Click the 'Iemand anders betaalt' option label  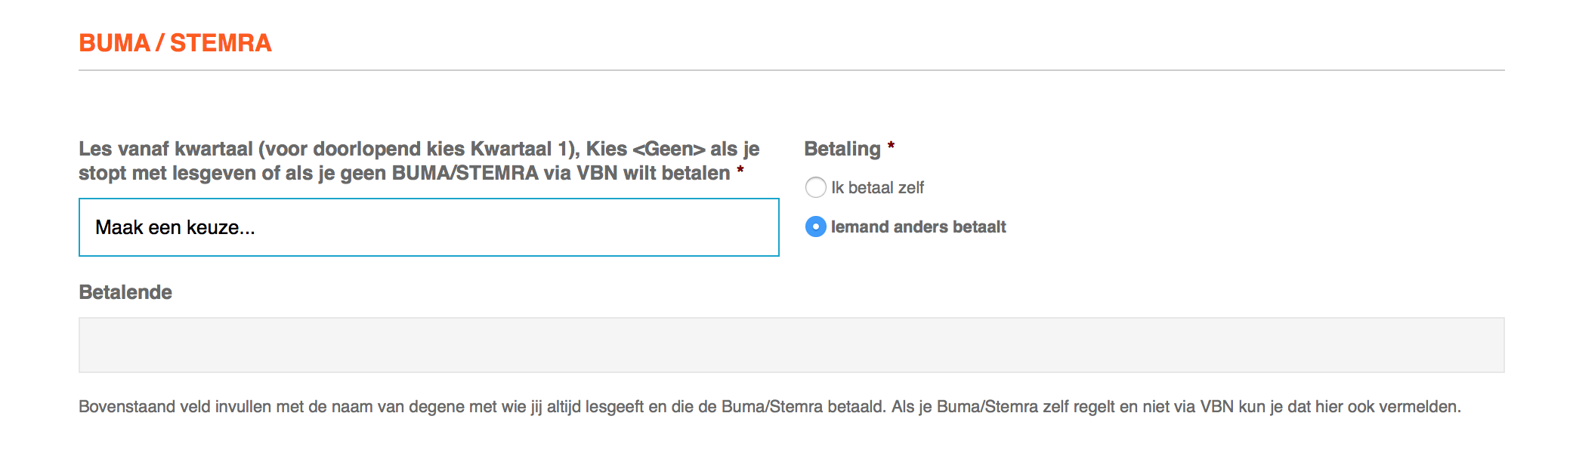[918, 227]
